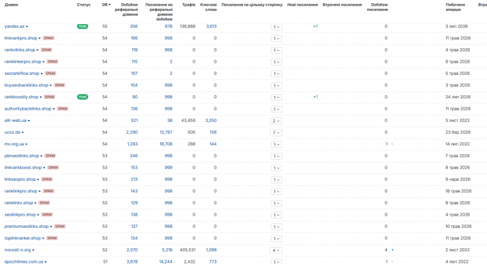Viewport: 487px width, 264px height.
Task: Click traffic value 405,531 for novosti-n.org
Action: pyautogui.click(x=188, y=250)
